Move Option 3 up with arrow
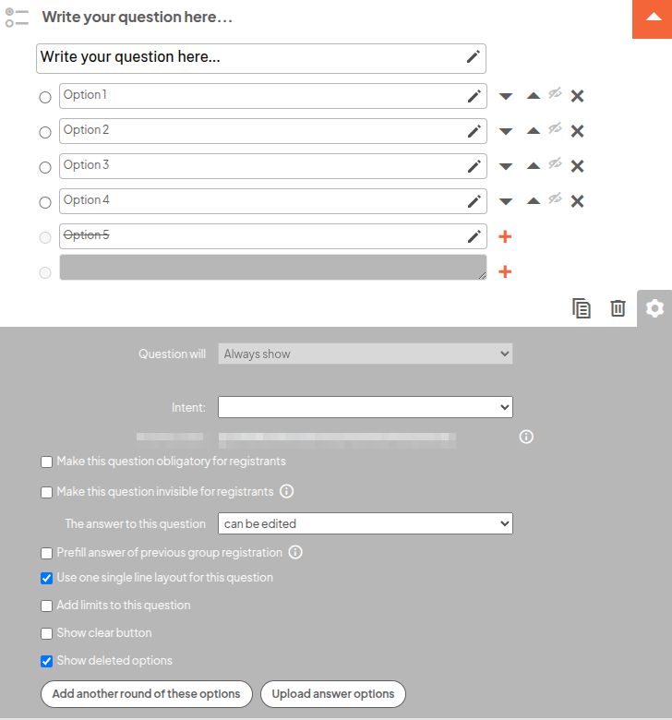Viewport: 672px width, 720px height. click(x=534, y=166)
